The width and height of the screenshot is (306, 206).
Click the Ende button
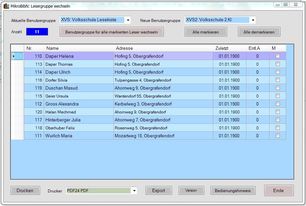279,190
